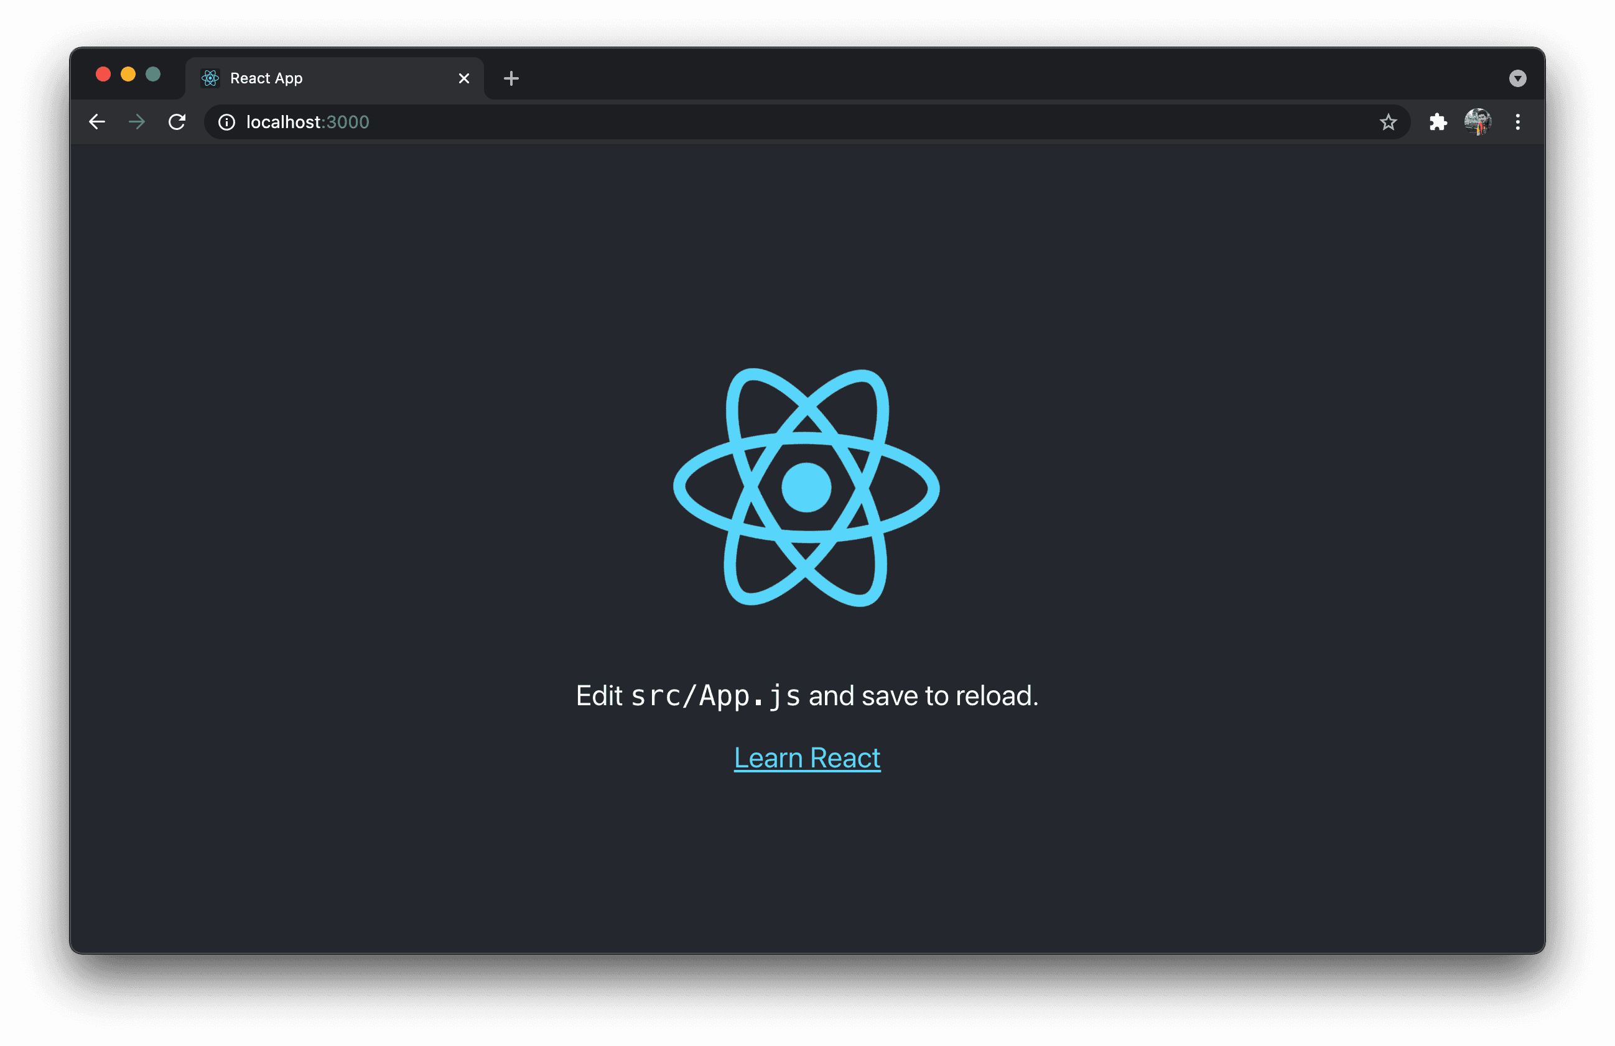Reload the localhost page
The width and height of the screenshot is (1615, 1046).
tap(177, 122)
